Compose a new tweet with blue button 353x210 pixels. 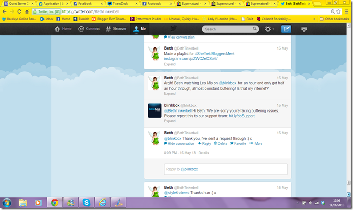(286, 29)
